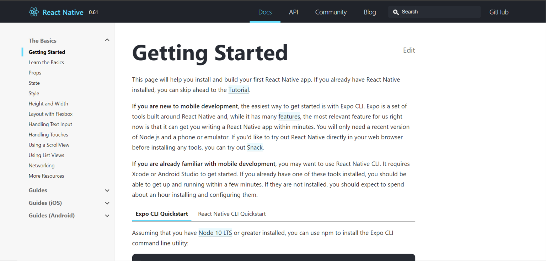Follow the Tutorial hyperlink
The height and width of the screenshot is (261, 546).
click(239, 90)
